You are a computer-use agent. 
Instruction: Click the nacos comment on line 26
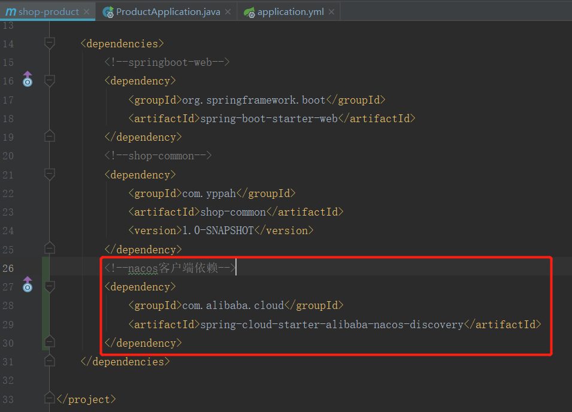click(x=170, y=268)
